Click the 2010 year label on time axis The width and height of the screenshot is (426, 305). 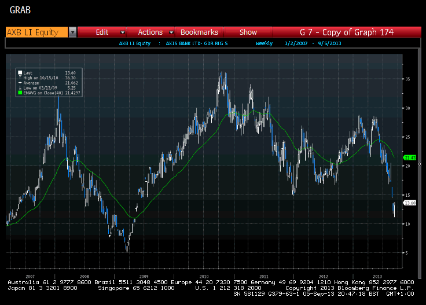(204, 277)
